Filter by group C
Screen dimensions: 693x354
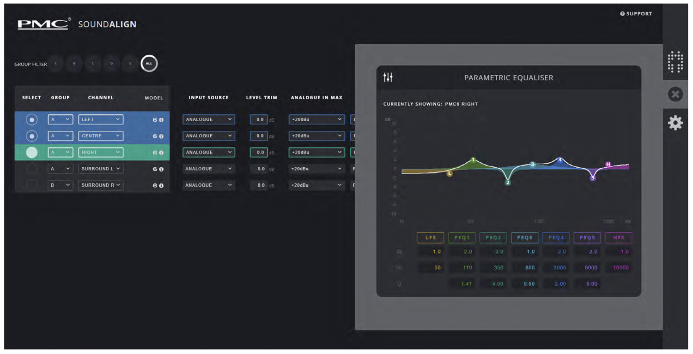point(93,64)
